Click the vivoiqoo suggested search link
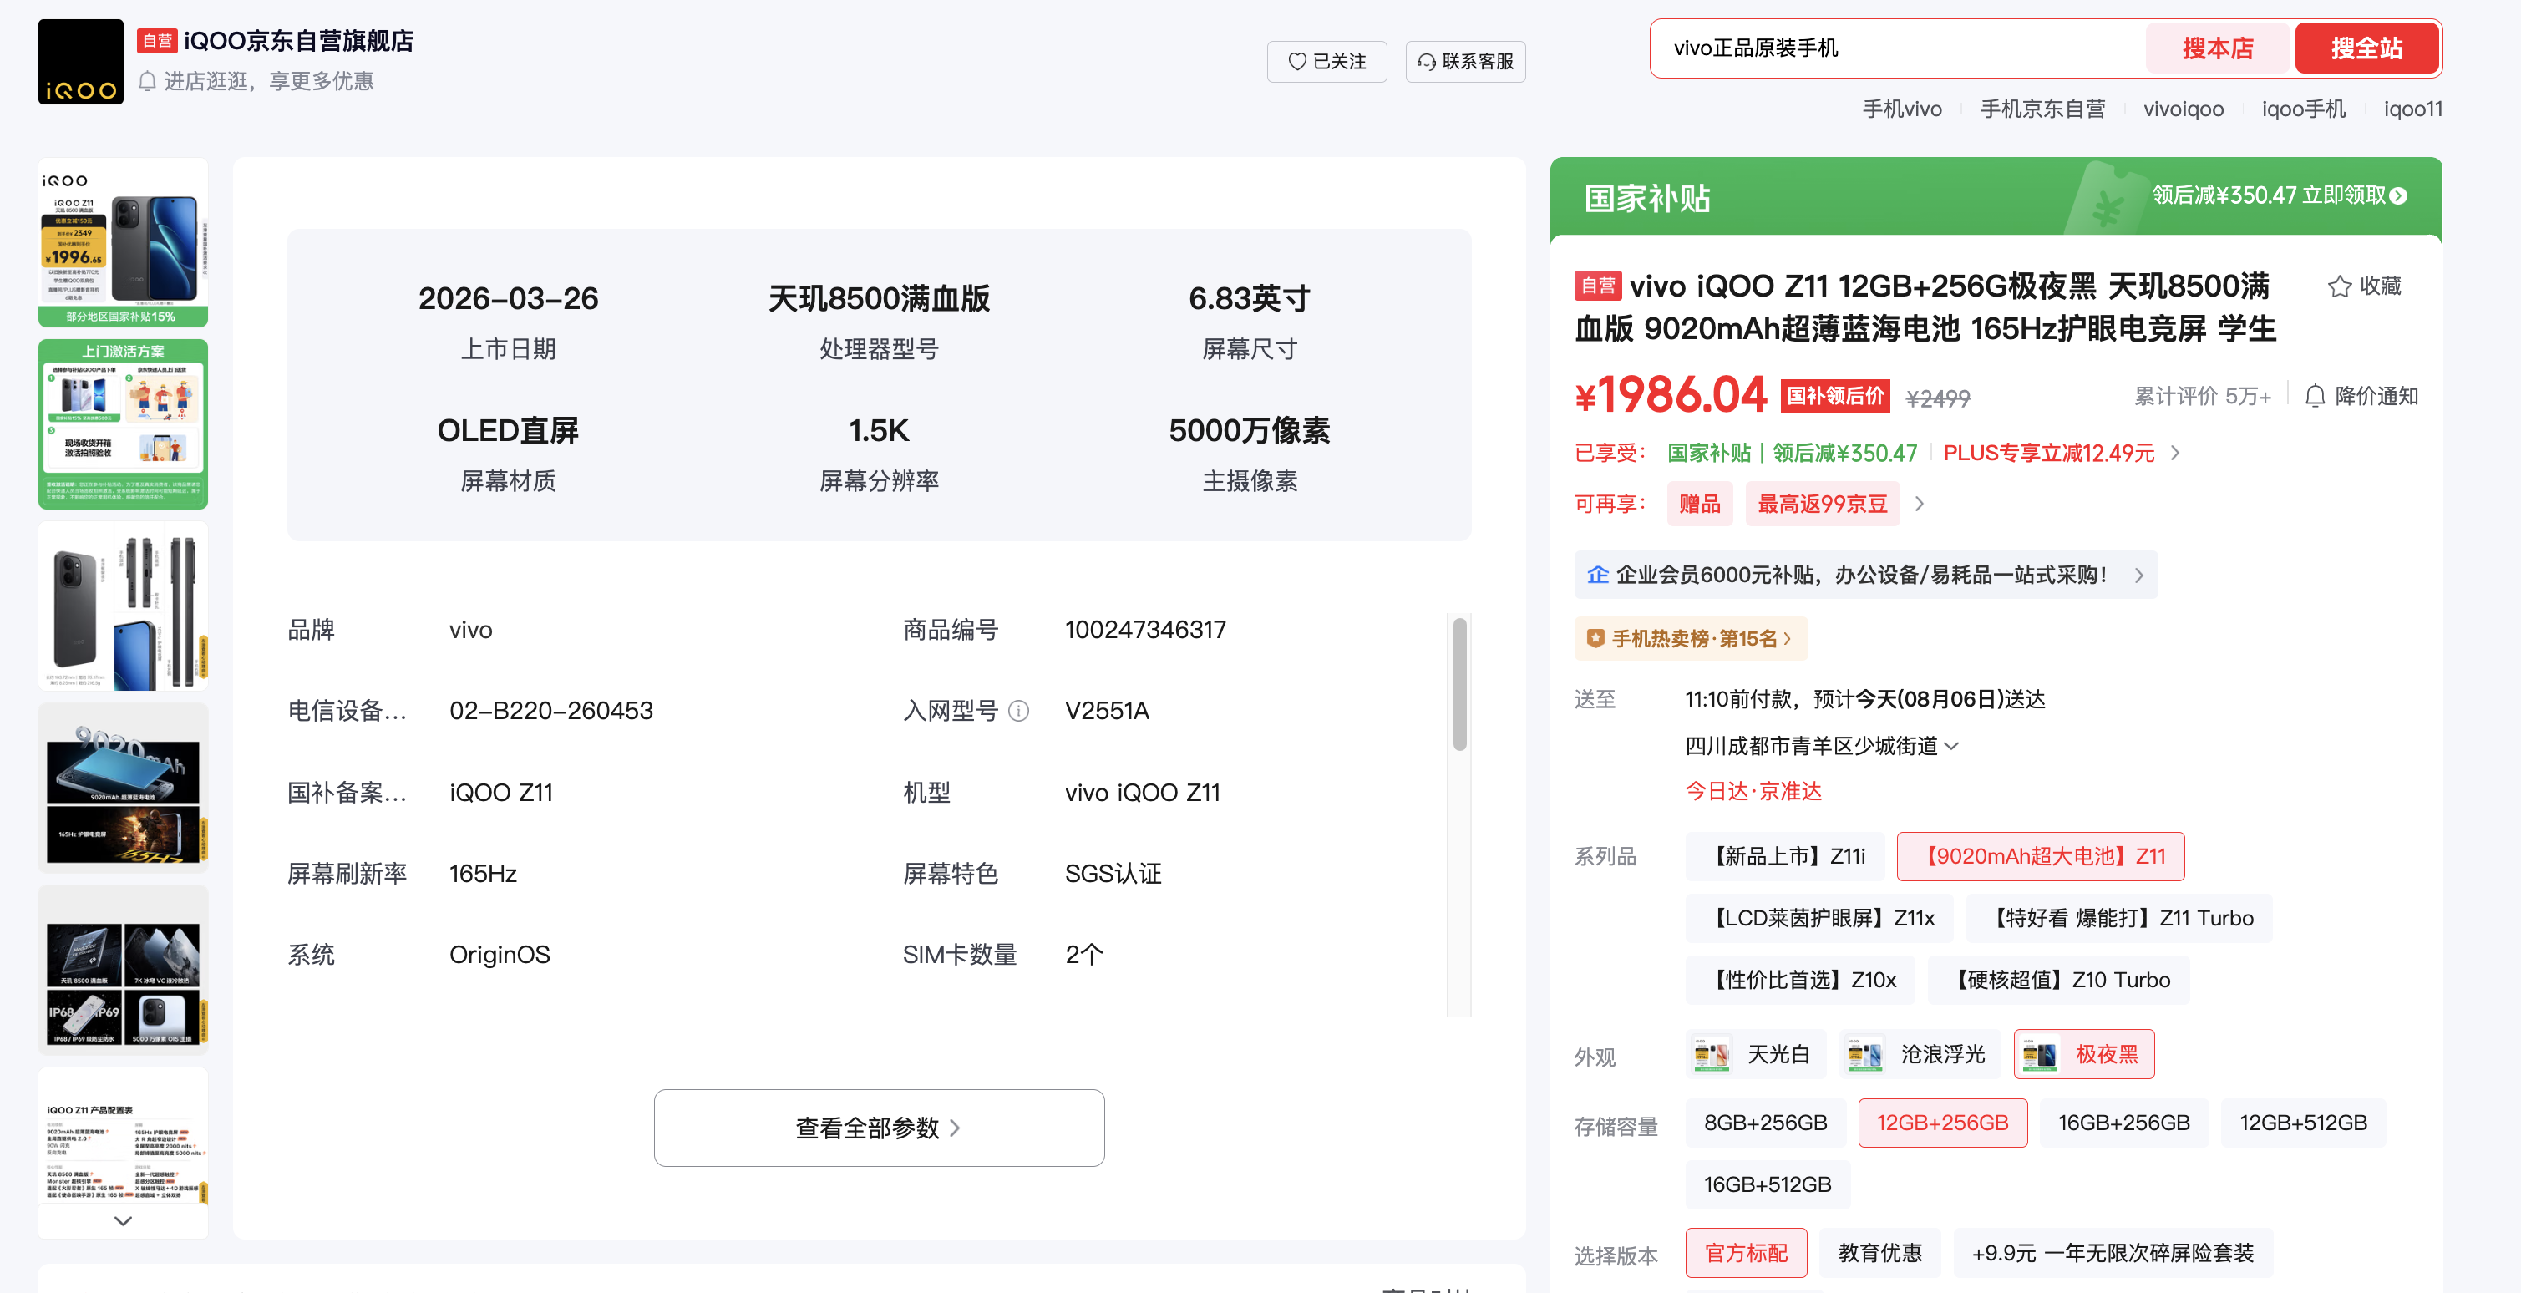This screenshot has height=1293, width=2521. tap(2184, 109)
